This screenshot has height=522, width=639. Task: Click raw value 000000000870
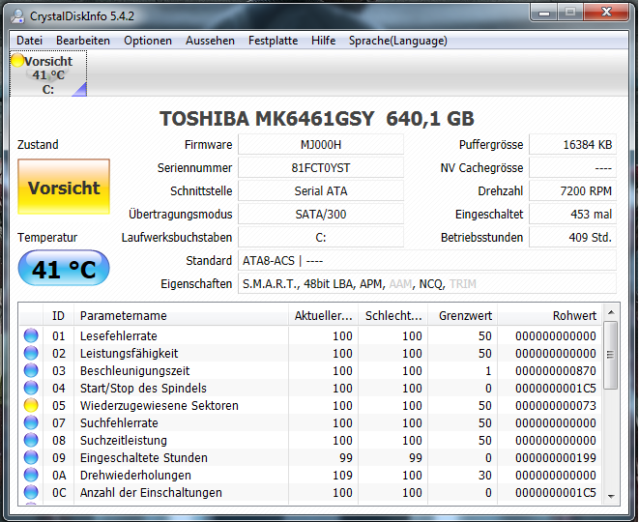tap(556, 370)
